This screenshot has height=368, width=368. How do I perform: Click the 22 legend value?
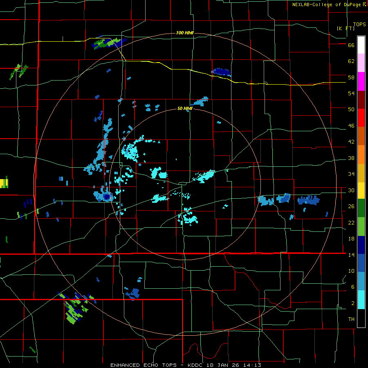(x=351, y=222)
